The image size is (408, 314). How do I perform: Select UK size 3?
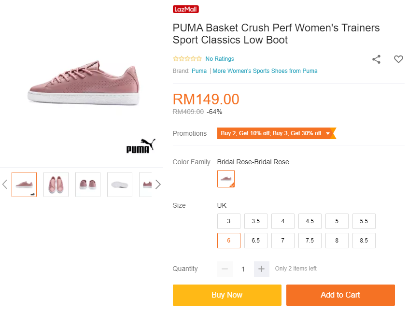229,221
